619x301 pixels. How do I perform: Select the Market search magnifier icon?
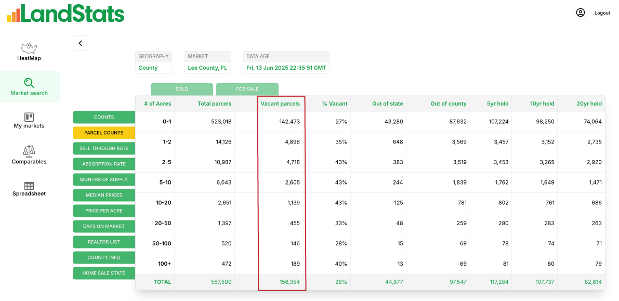(x=29, y=83)
